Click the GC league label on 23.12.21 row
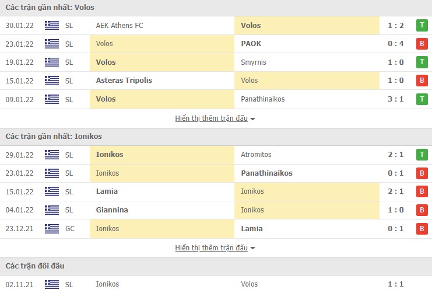The height and width of the screenshot is (293, 432). point(69,229)
